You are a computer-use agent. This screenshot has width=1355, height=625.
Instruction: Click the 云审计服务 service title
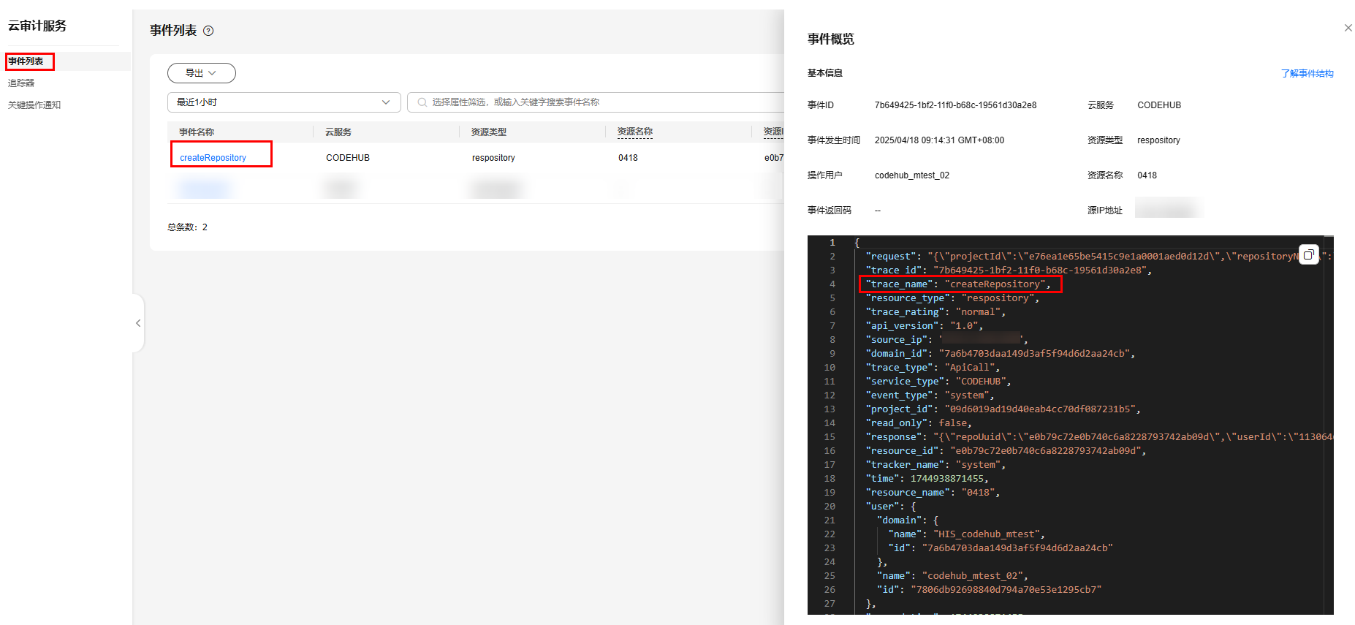click(x=37, y=26)
